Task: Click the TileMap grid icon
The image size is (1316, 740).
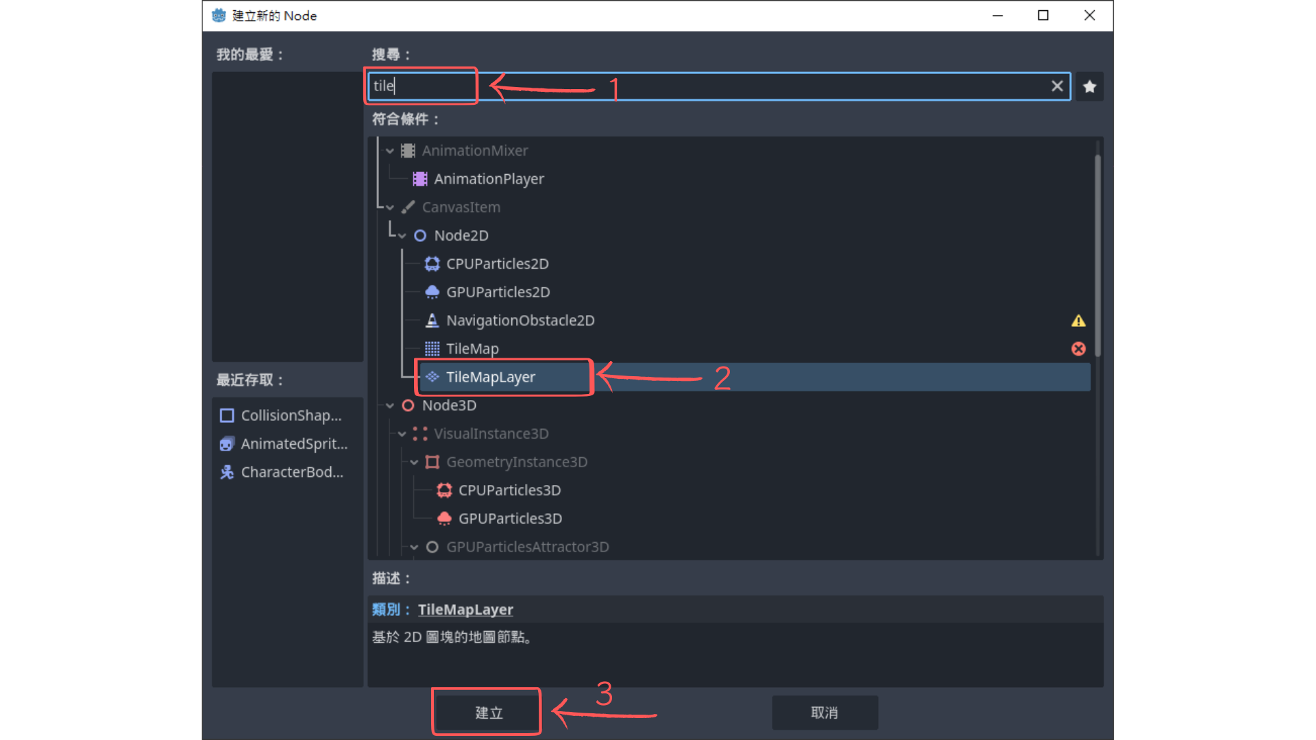Action: coord(432,349)
